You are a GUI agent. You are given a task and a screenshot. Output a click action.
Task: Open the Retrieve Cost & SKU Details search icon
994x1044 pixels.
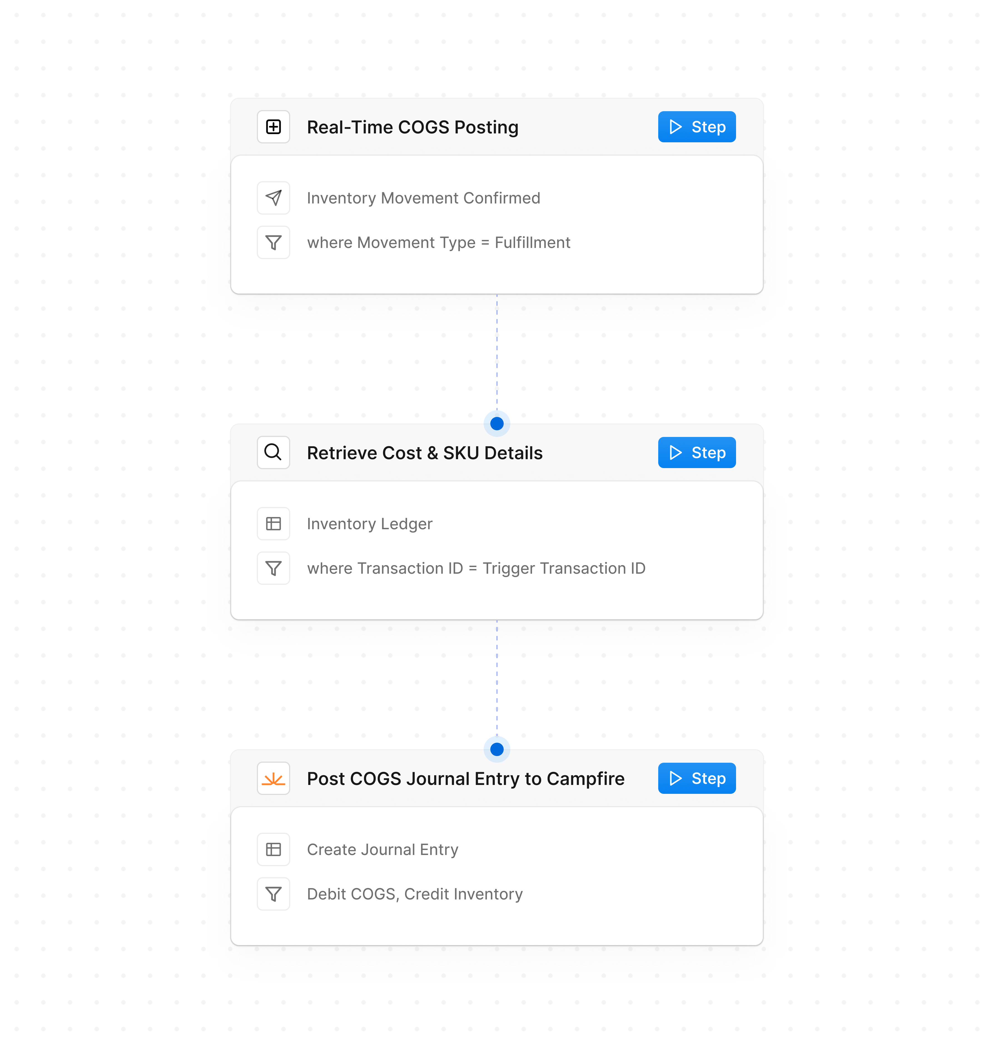[273, 452]
